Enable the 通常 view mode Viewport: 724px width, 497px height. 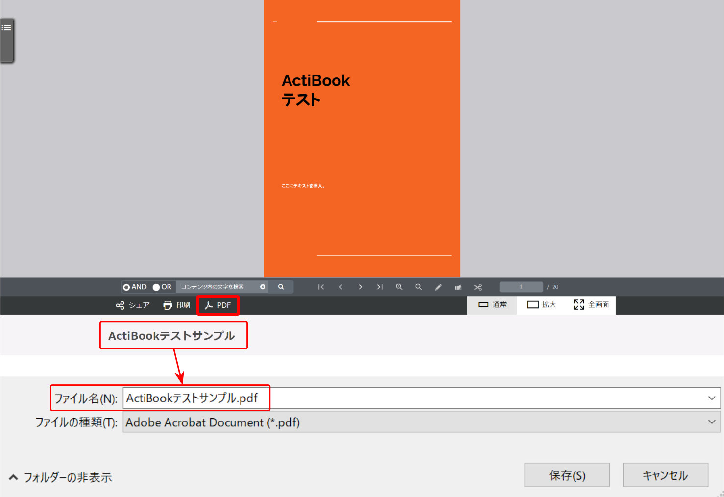(492, 304)
